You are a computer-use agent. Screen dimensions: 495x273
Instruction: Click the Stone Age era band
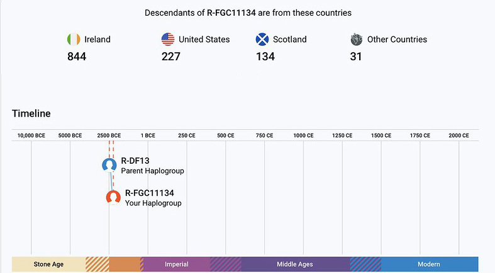(48, 264)
